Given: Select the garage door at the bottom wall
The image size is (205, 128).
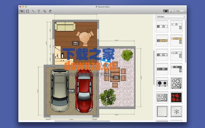Looking at the screenshot, I should coord(71,116).
